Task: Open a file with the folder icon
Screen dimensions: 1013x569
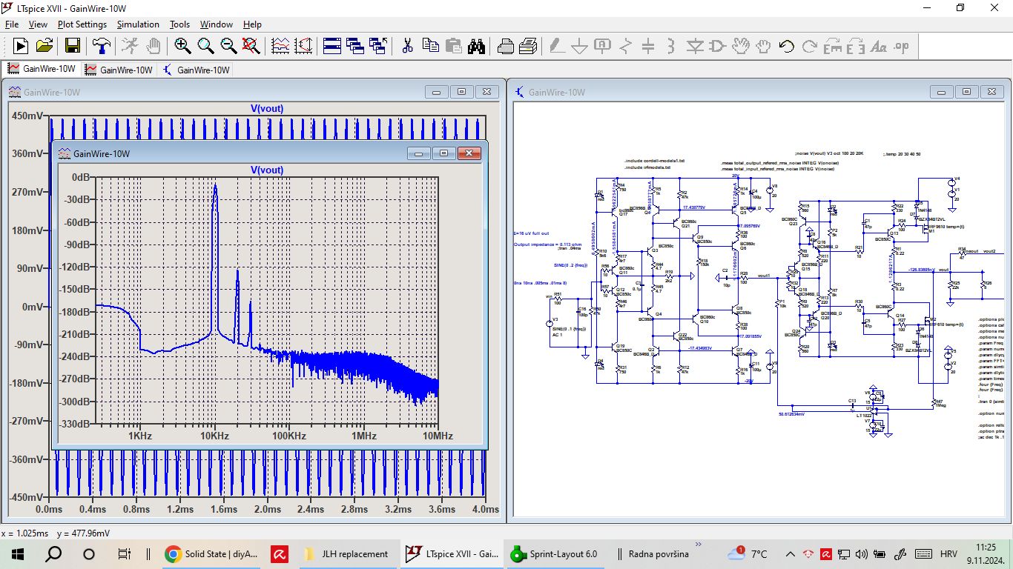Action: pos(44,46)
